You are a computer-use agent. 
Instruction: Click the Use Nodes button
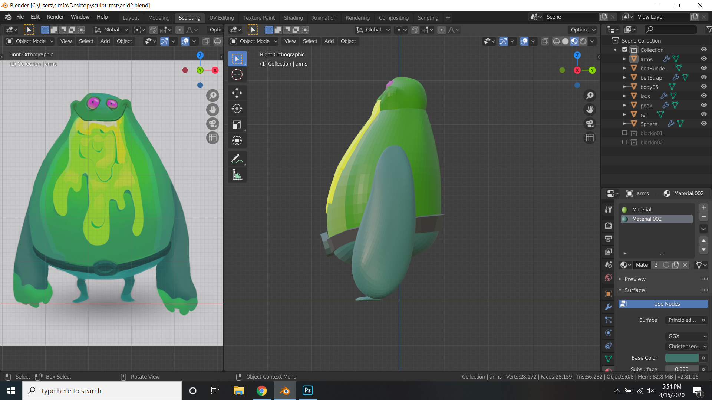tap(663, 304)
